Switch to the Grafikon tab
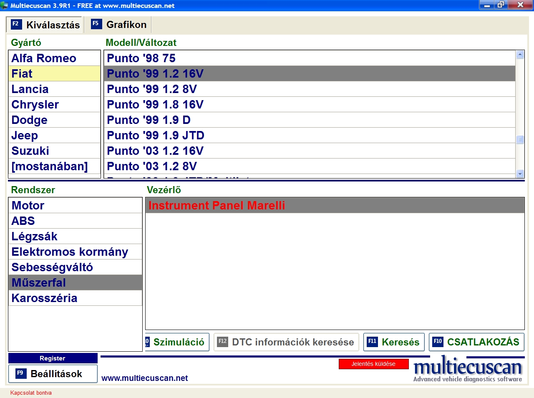Viewport: 534px width, 398px height. click(119, 25)
